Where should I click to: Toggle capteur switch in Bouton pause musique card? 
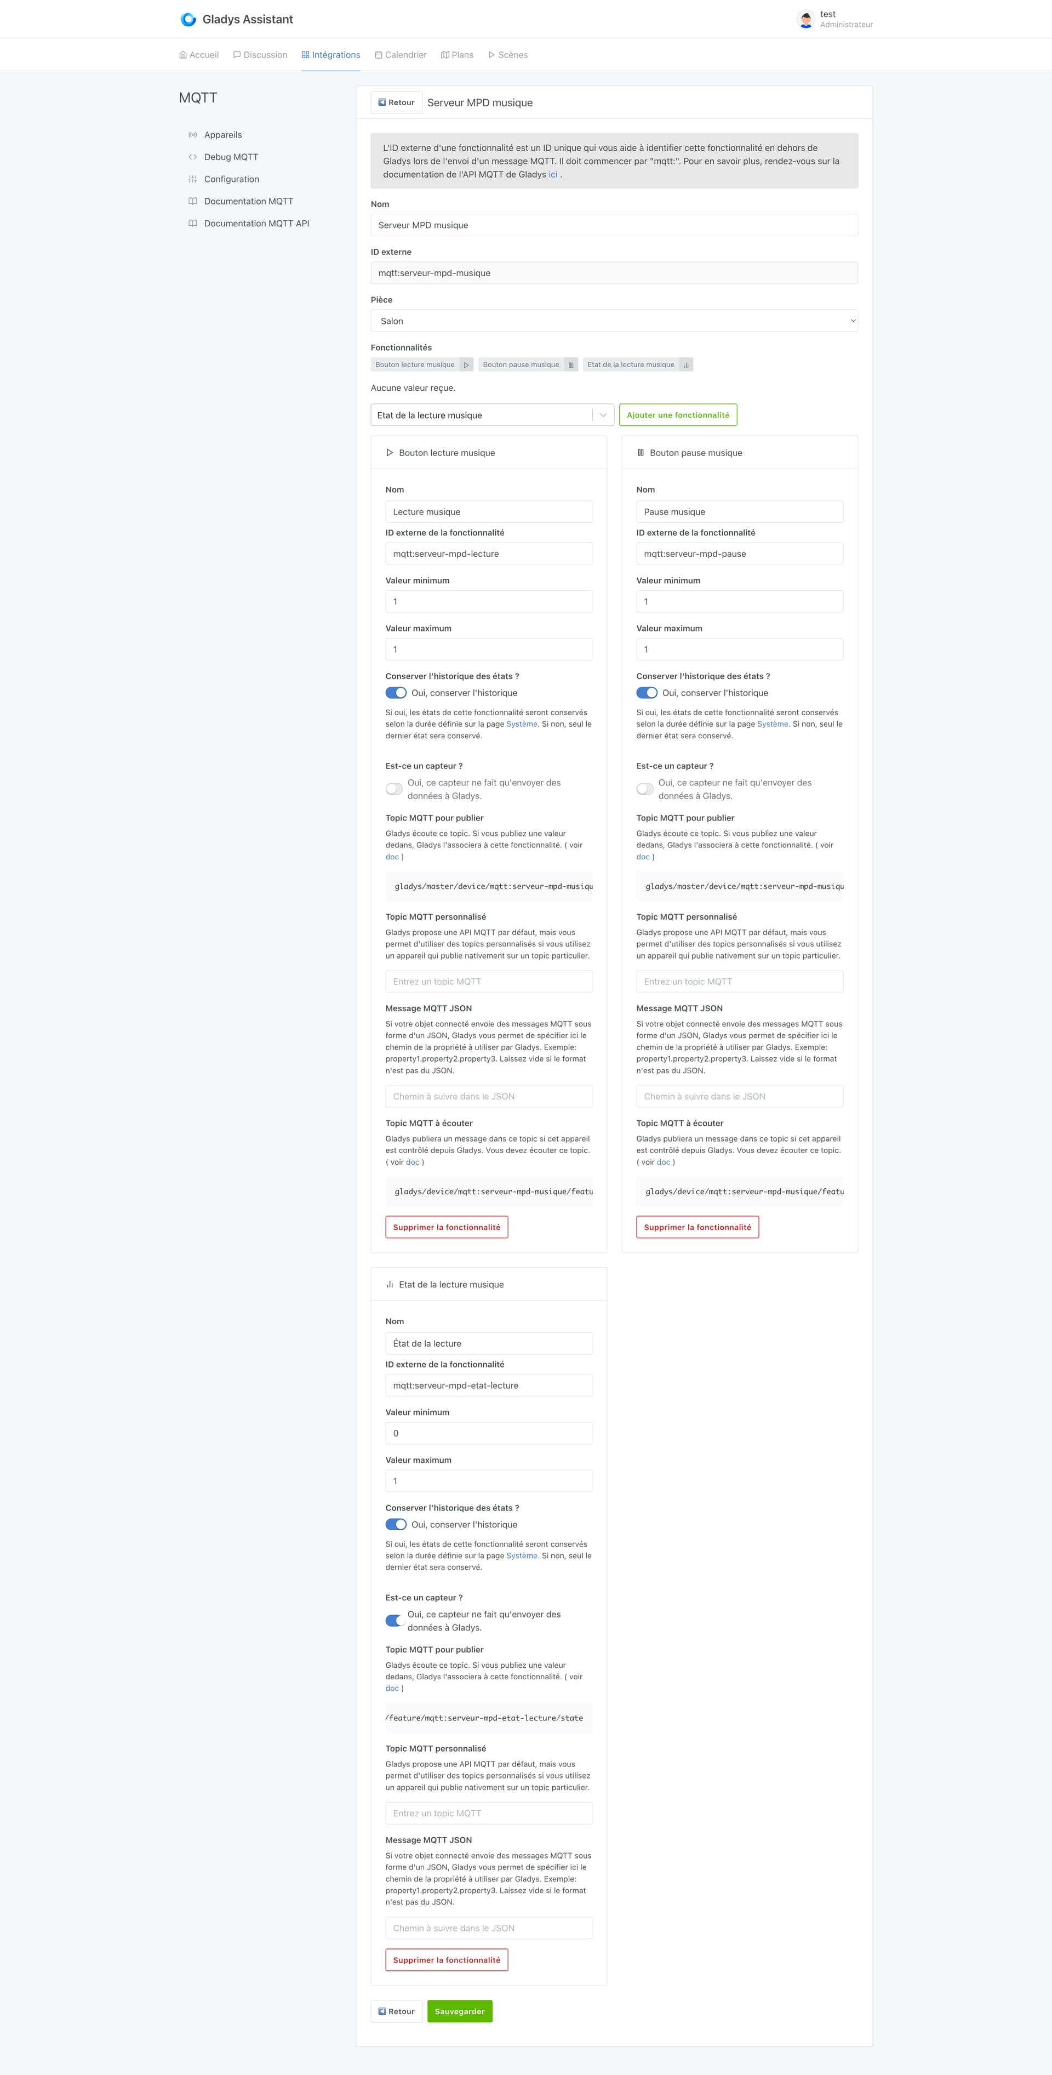(x=645, y=789)
